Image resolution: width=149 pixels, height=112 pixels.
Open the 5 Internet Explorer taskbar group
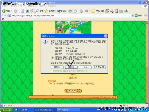click(46, 110)
